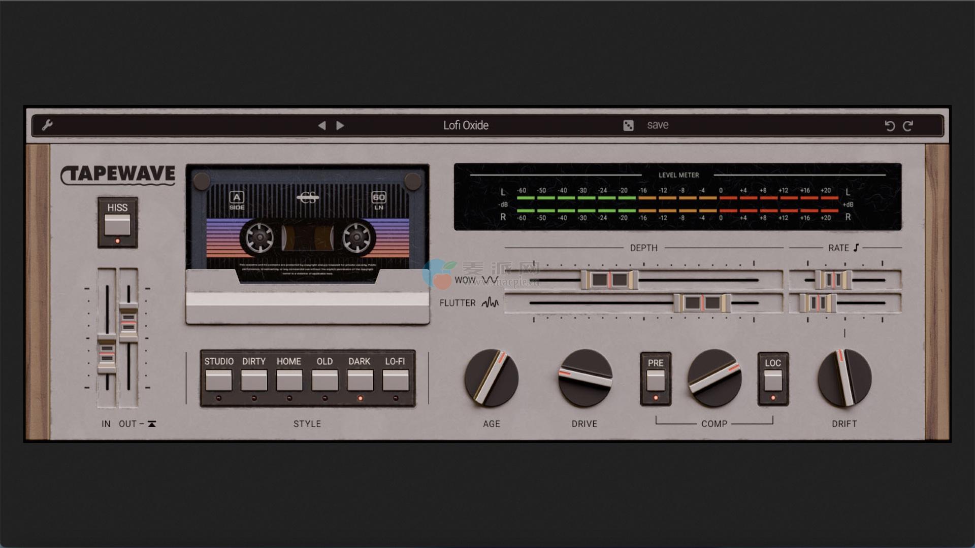Choose the DARK tape style
The width and height of the screenshot is (975, 548).
click(360, 380)
